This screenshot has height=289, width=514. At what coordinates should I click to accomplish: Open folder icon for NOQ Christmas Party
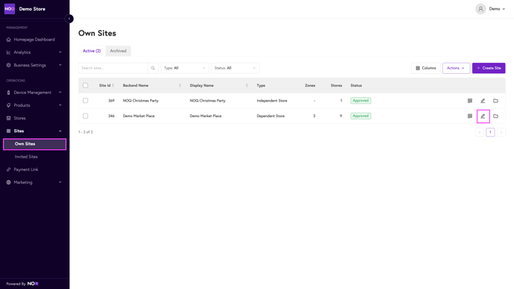[x=495, y=101]
